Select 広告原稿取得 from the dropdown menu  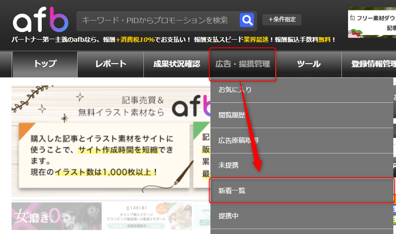[x=302, y=141]
